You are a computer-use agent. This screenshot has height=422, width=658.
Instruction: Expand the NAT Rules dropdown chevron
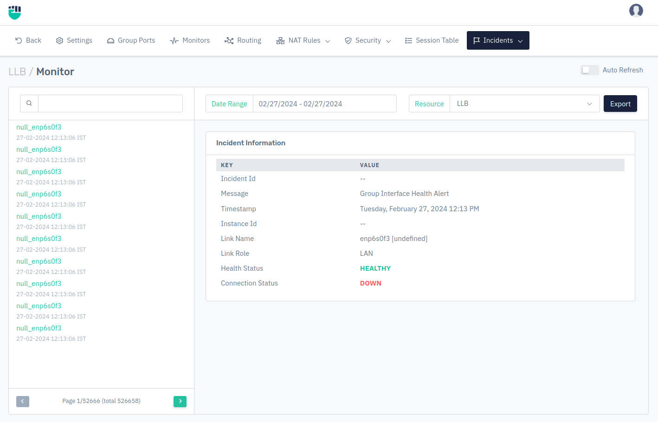[328, 41]
